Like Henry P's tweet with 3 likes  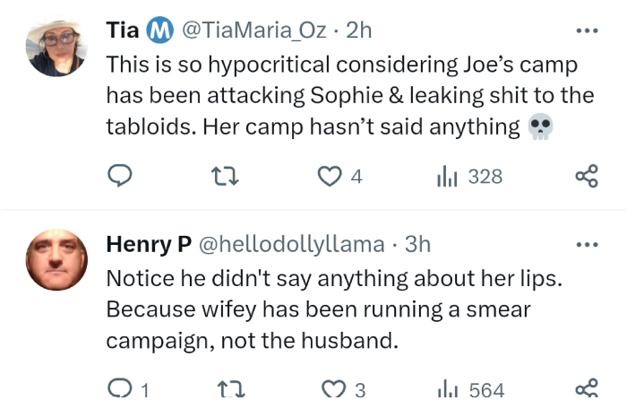click(334, 389)
